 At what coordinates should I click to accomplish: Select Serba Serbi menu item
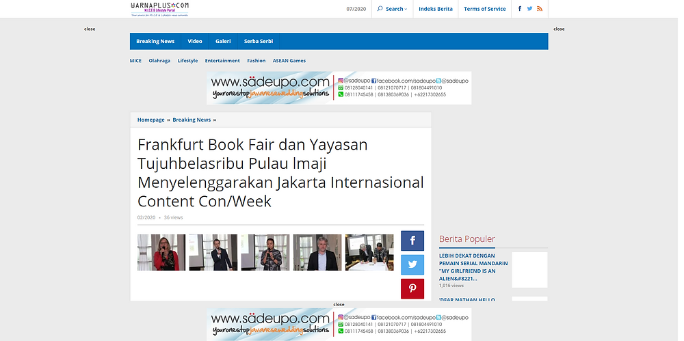click(x=259, y=42)
